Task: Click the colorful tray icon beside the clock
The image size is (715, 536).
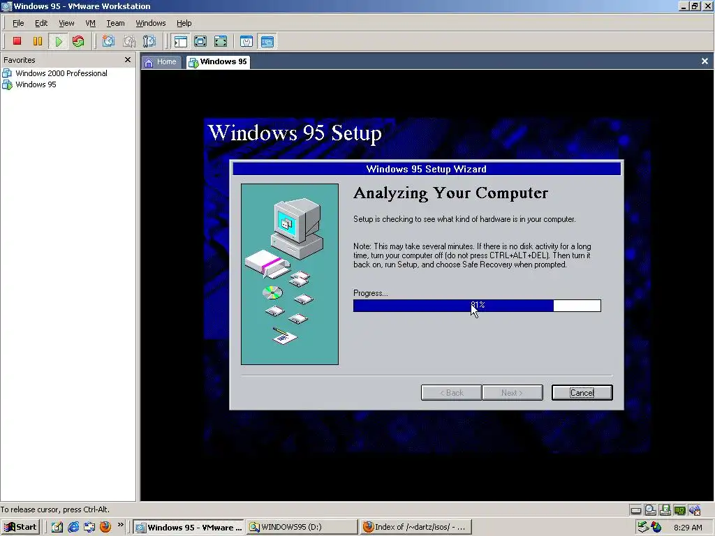Action: 656,527
